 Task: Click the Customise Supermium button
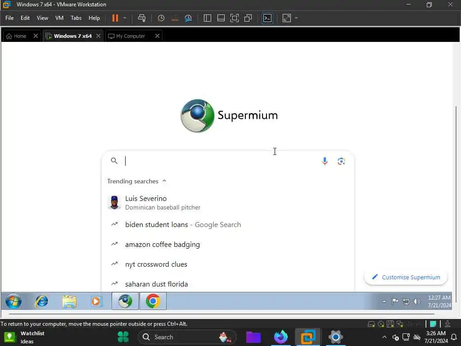click(406, 277)
